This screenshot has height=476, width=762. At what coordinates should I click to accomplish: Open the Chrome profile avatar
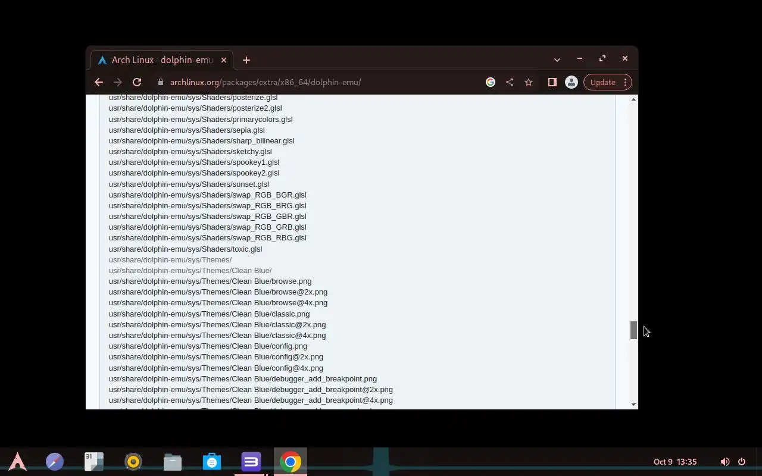click(x=571, y=82)
